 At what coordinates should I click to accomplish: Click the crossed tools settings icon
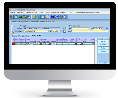pyautogui.click(x=61, y=17)
